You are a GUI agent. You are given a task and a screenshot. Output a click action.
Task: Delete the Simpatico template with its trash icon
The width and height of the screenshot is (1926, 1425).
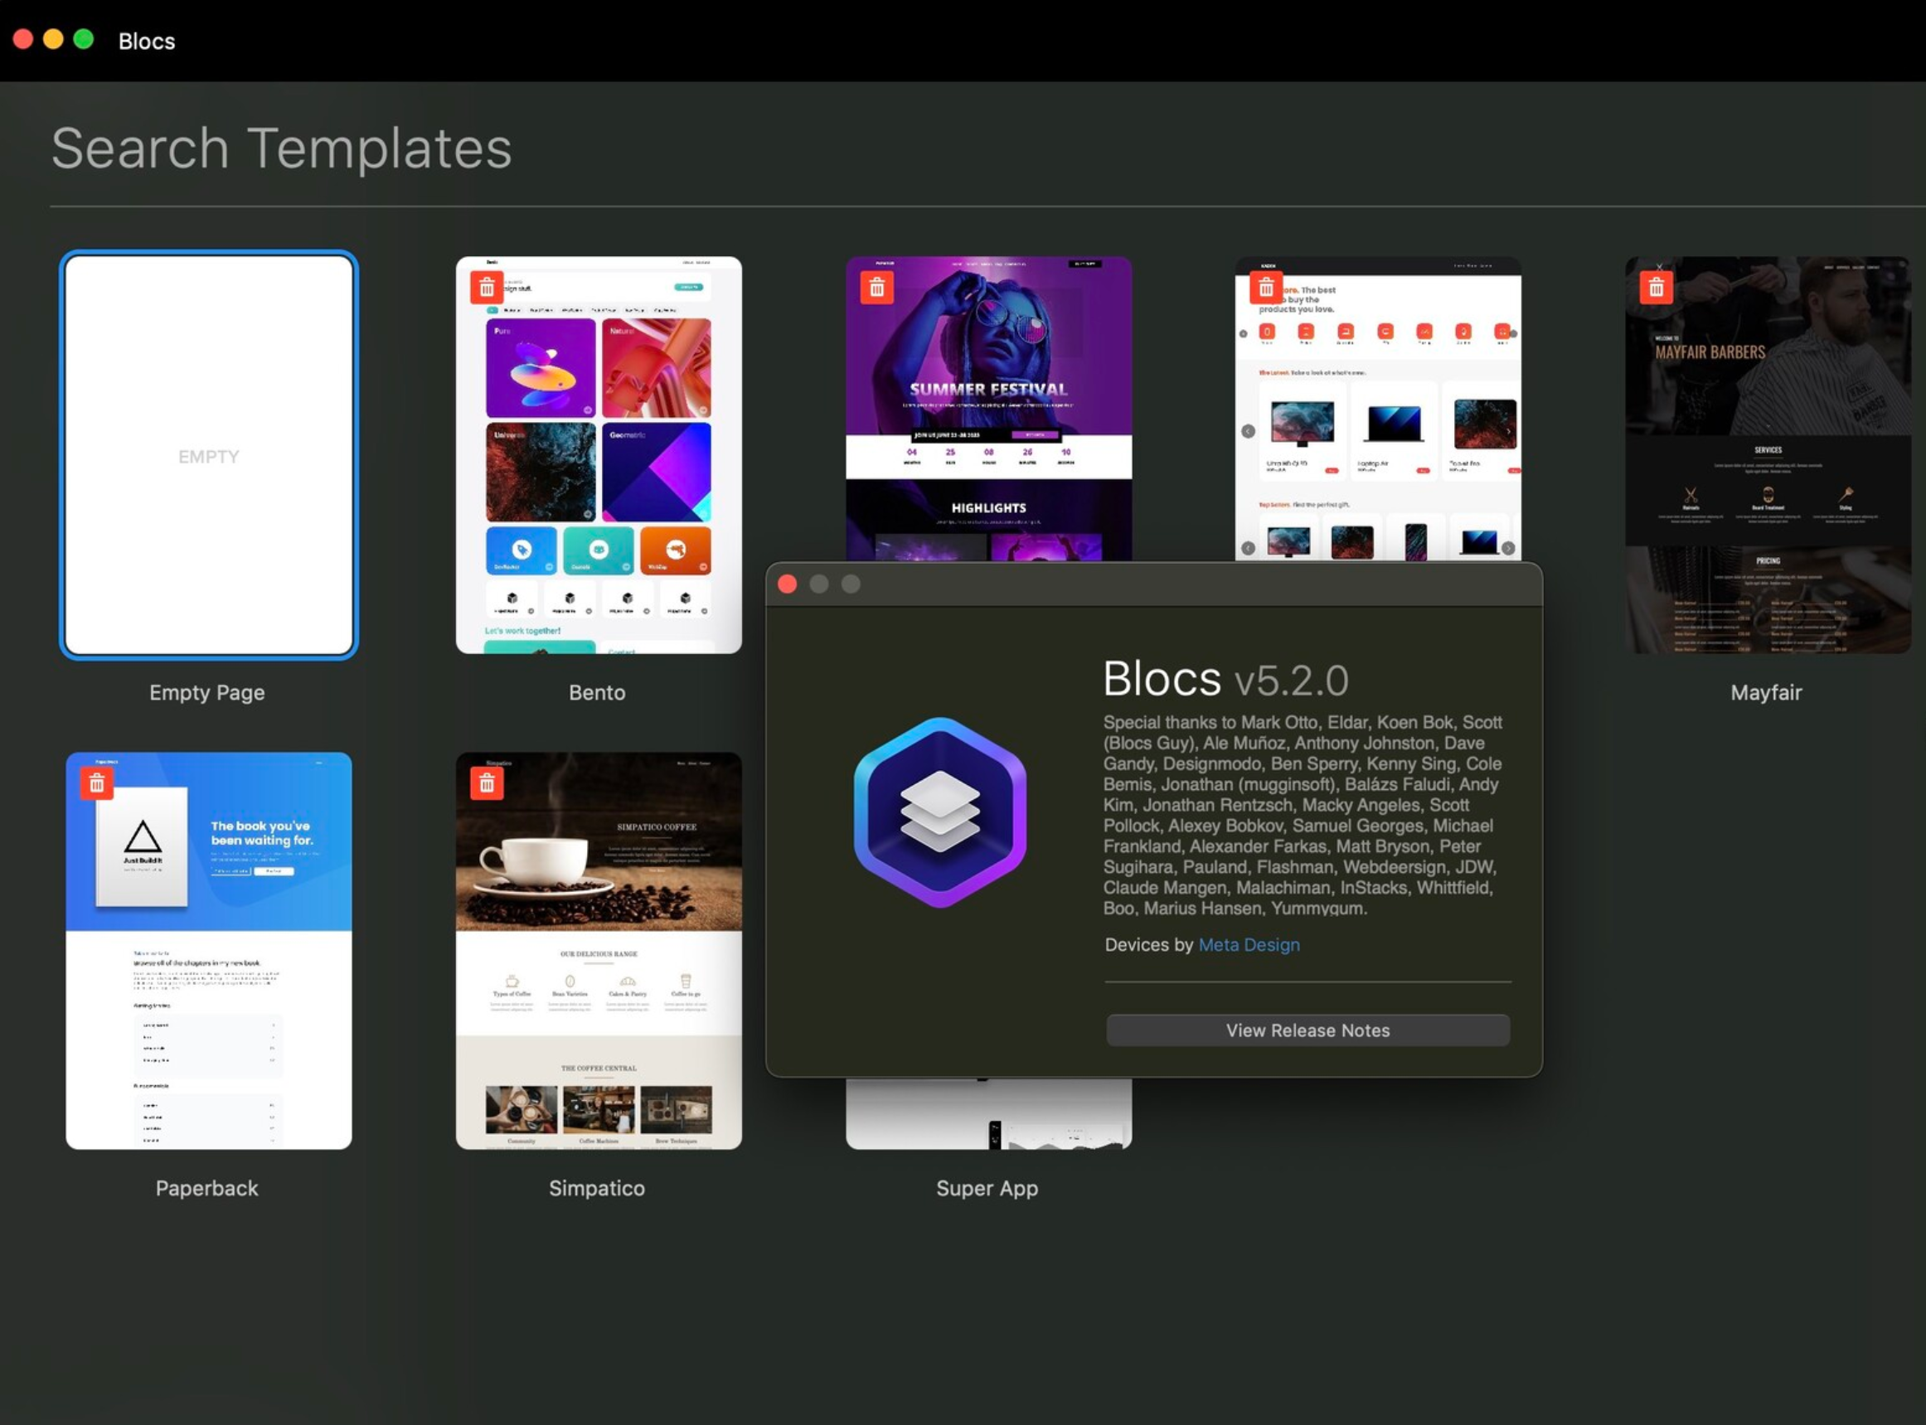click(x=488, y=783)
